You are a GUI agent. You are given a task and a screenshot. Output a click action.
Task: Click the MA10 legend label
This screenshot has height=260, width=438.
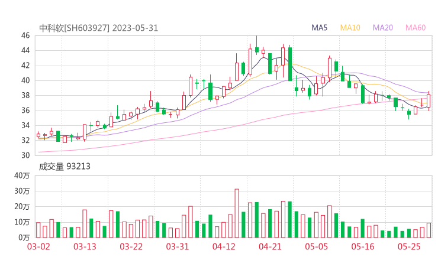[350, 28]
